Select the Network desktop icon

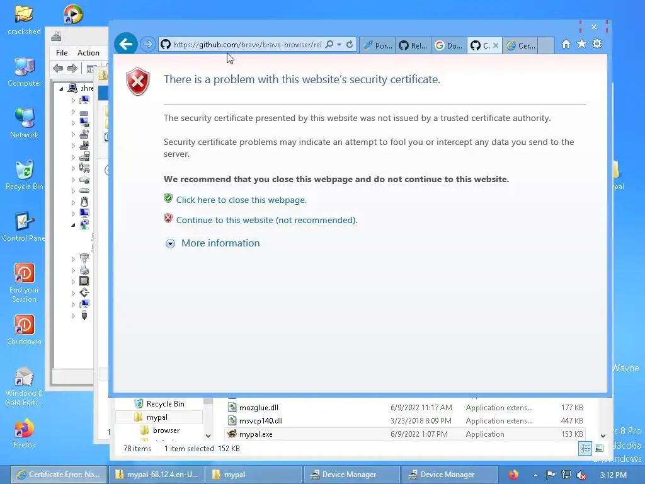pyautogui.click(x=24, y=124)
